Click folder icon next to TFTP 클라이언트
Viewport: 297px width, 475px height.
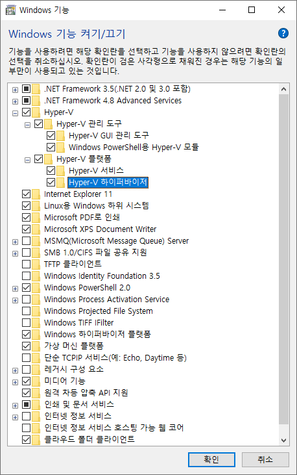pyautogui.click(x=36, y=264)
